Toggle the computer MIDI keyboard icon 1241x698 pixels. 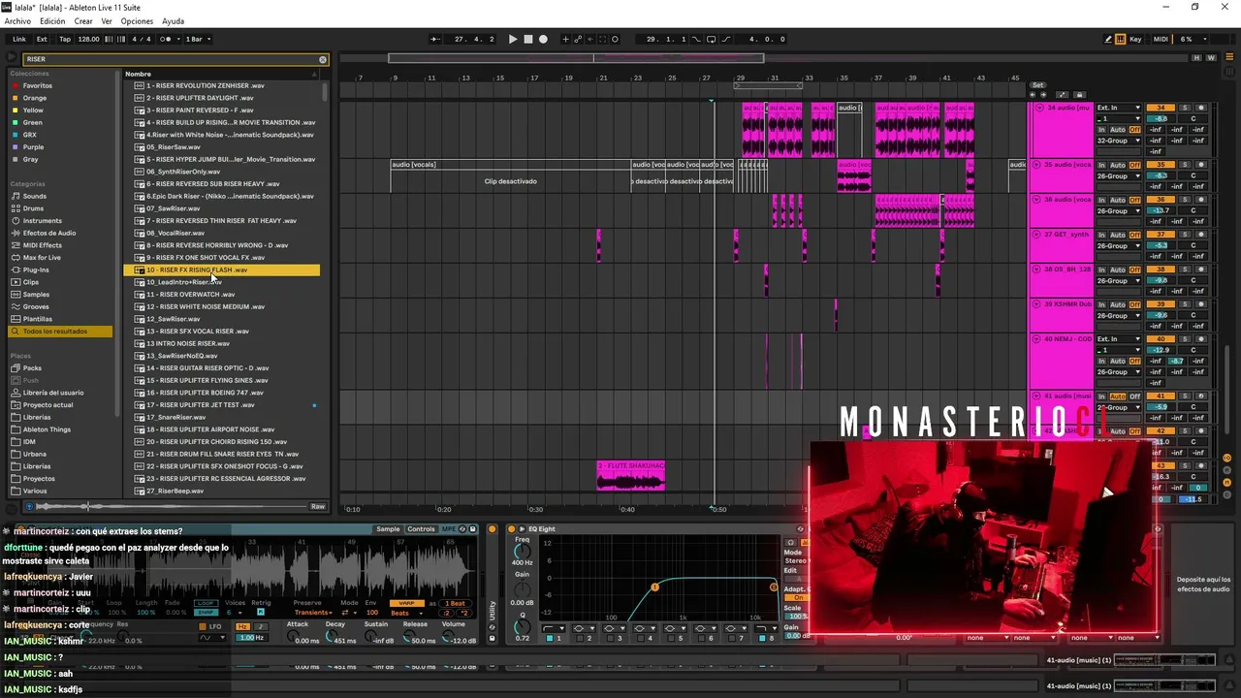[x=1121, y=40]
